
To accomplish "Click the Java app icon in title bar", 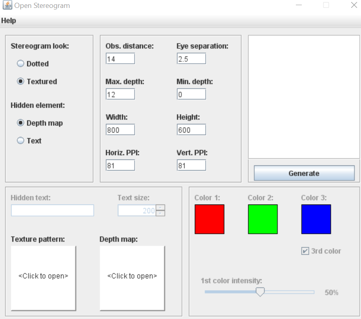I will point(7,5).
